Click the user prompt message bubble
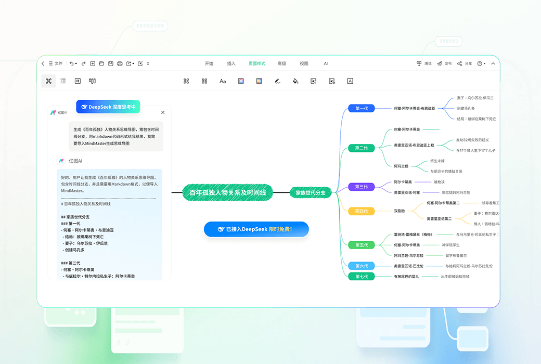This screenshot has width=541, height=364. click(x=116, y=136)
